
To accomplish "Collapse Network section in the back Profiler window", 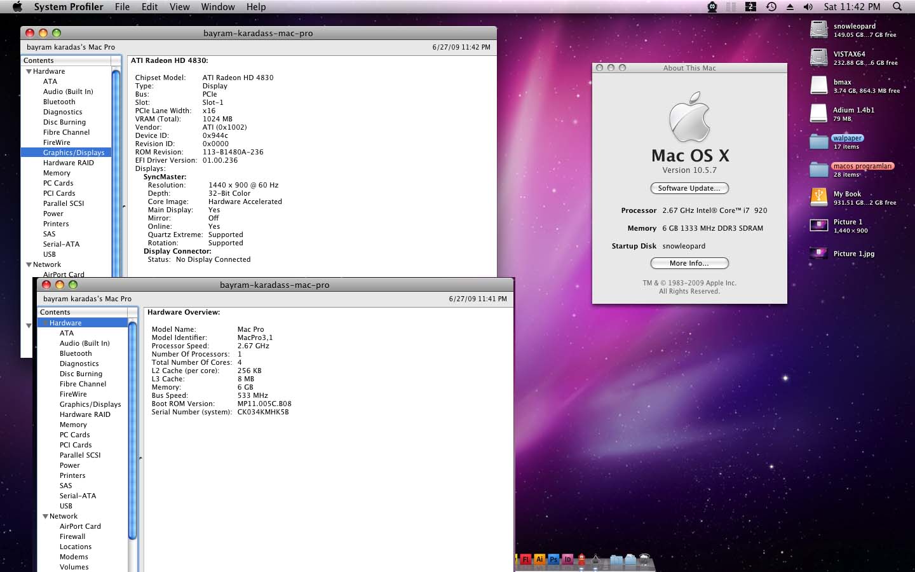I will coord(29,264).
